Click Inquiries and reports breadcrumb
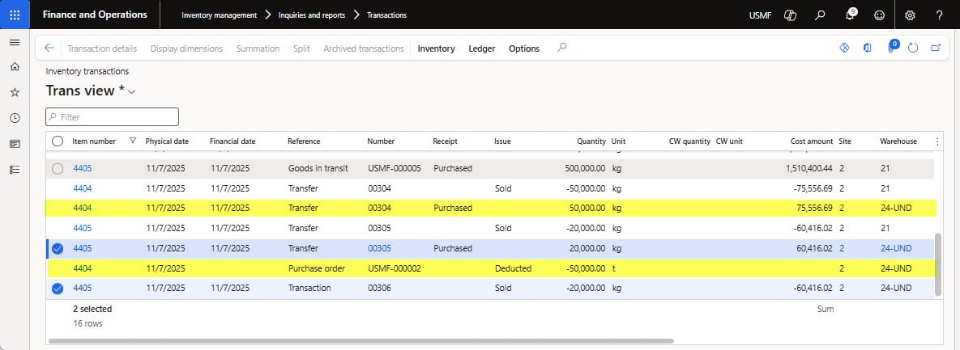 coord(312,15)
